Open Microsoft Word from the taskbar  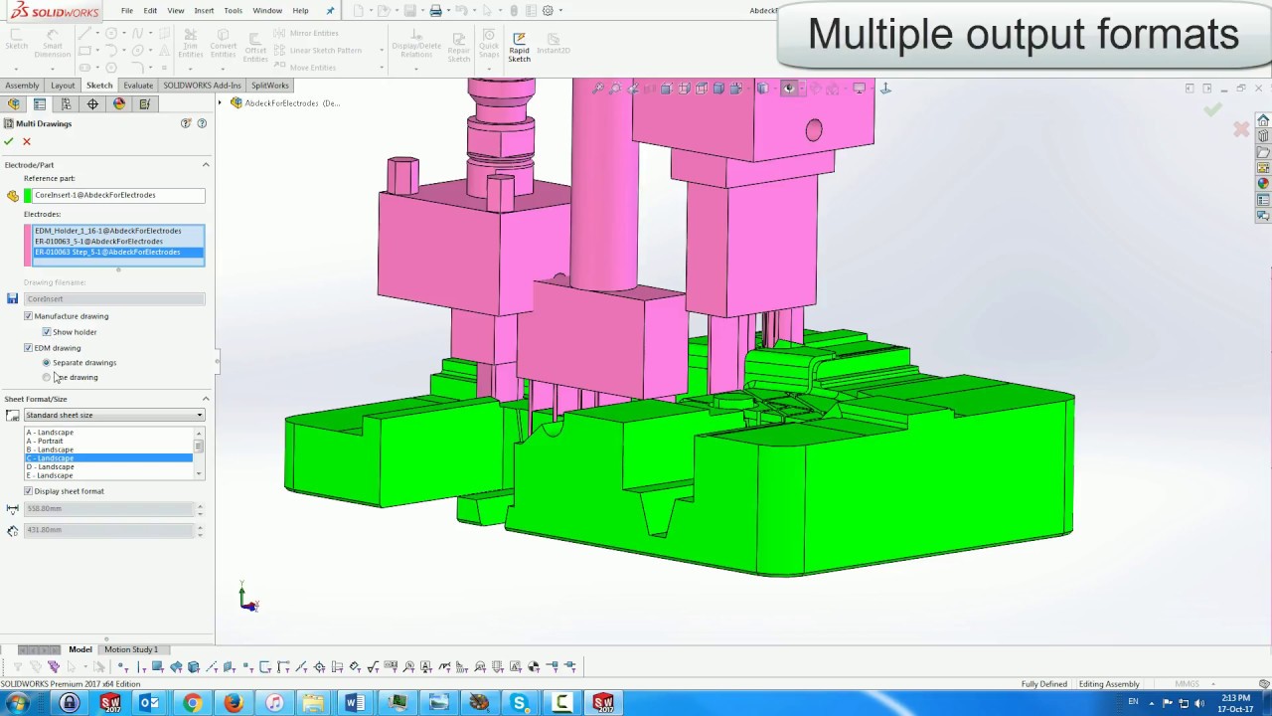(x=355, y=703)
